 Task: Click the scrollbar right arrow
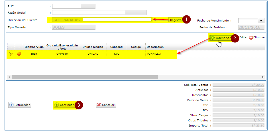coord(263,77)
